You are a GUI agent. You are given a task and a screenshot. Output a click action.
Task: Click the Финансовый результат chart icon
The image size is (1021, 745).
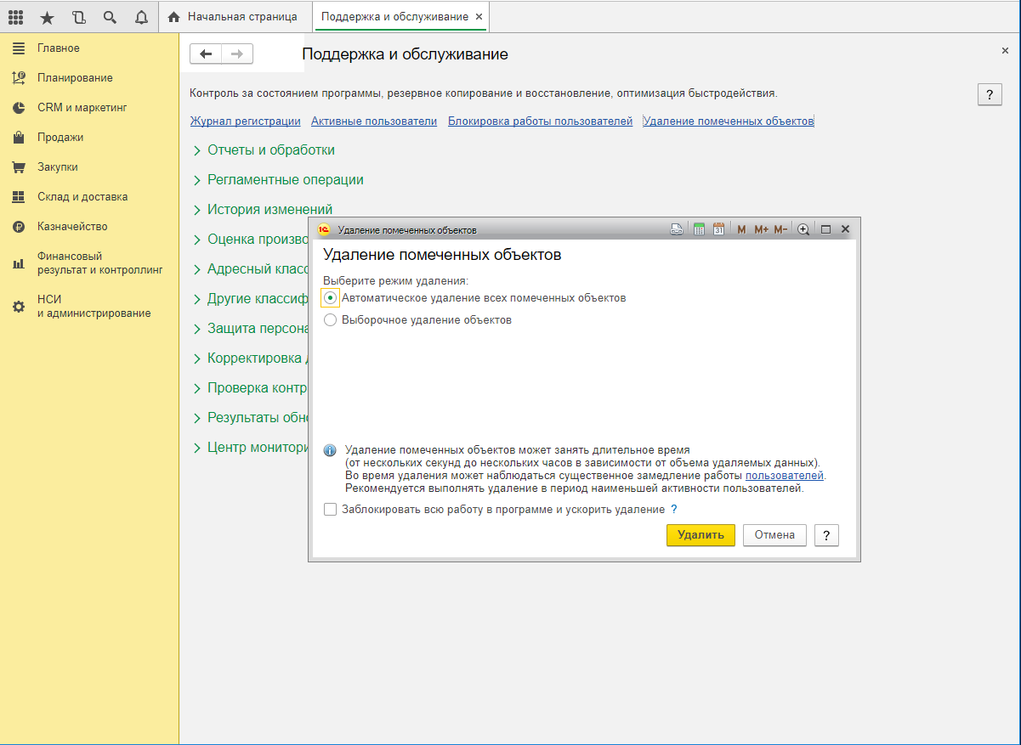pos(19,263)
